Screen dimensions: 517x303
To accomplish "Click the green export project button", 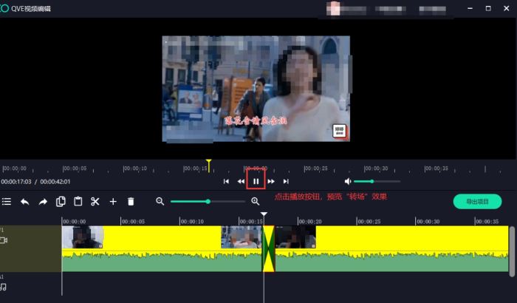I will click(x=477, y=202).
